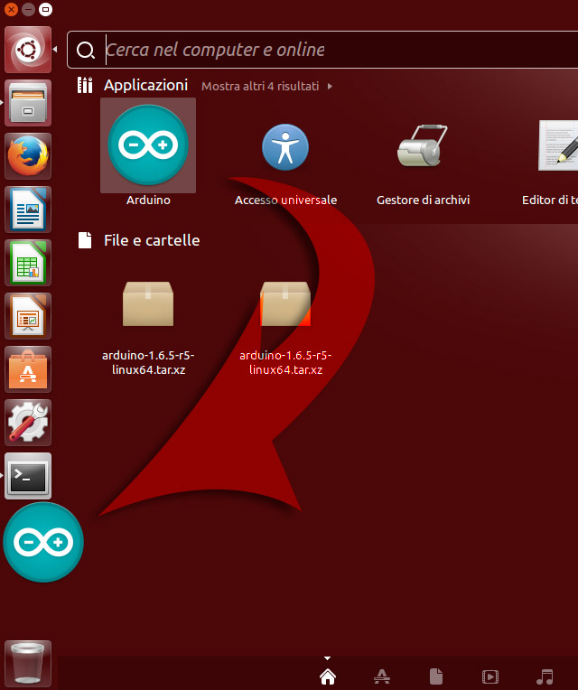This screenshot has width=578, height=690.
Task: Switch to the Music lens
Action: (x=545, y=676)
